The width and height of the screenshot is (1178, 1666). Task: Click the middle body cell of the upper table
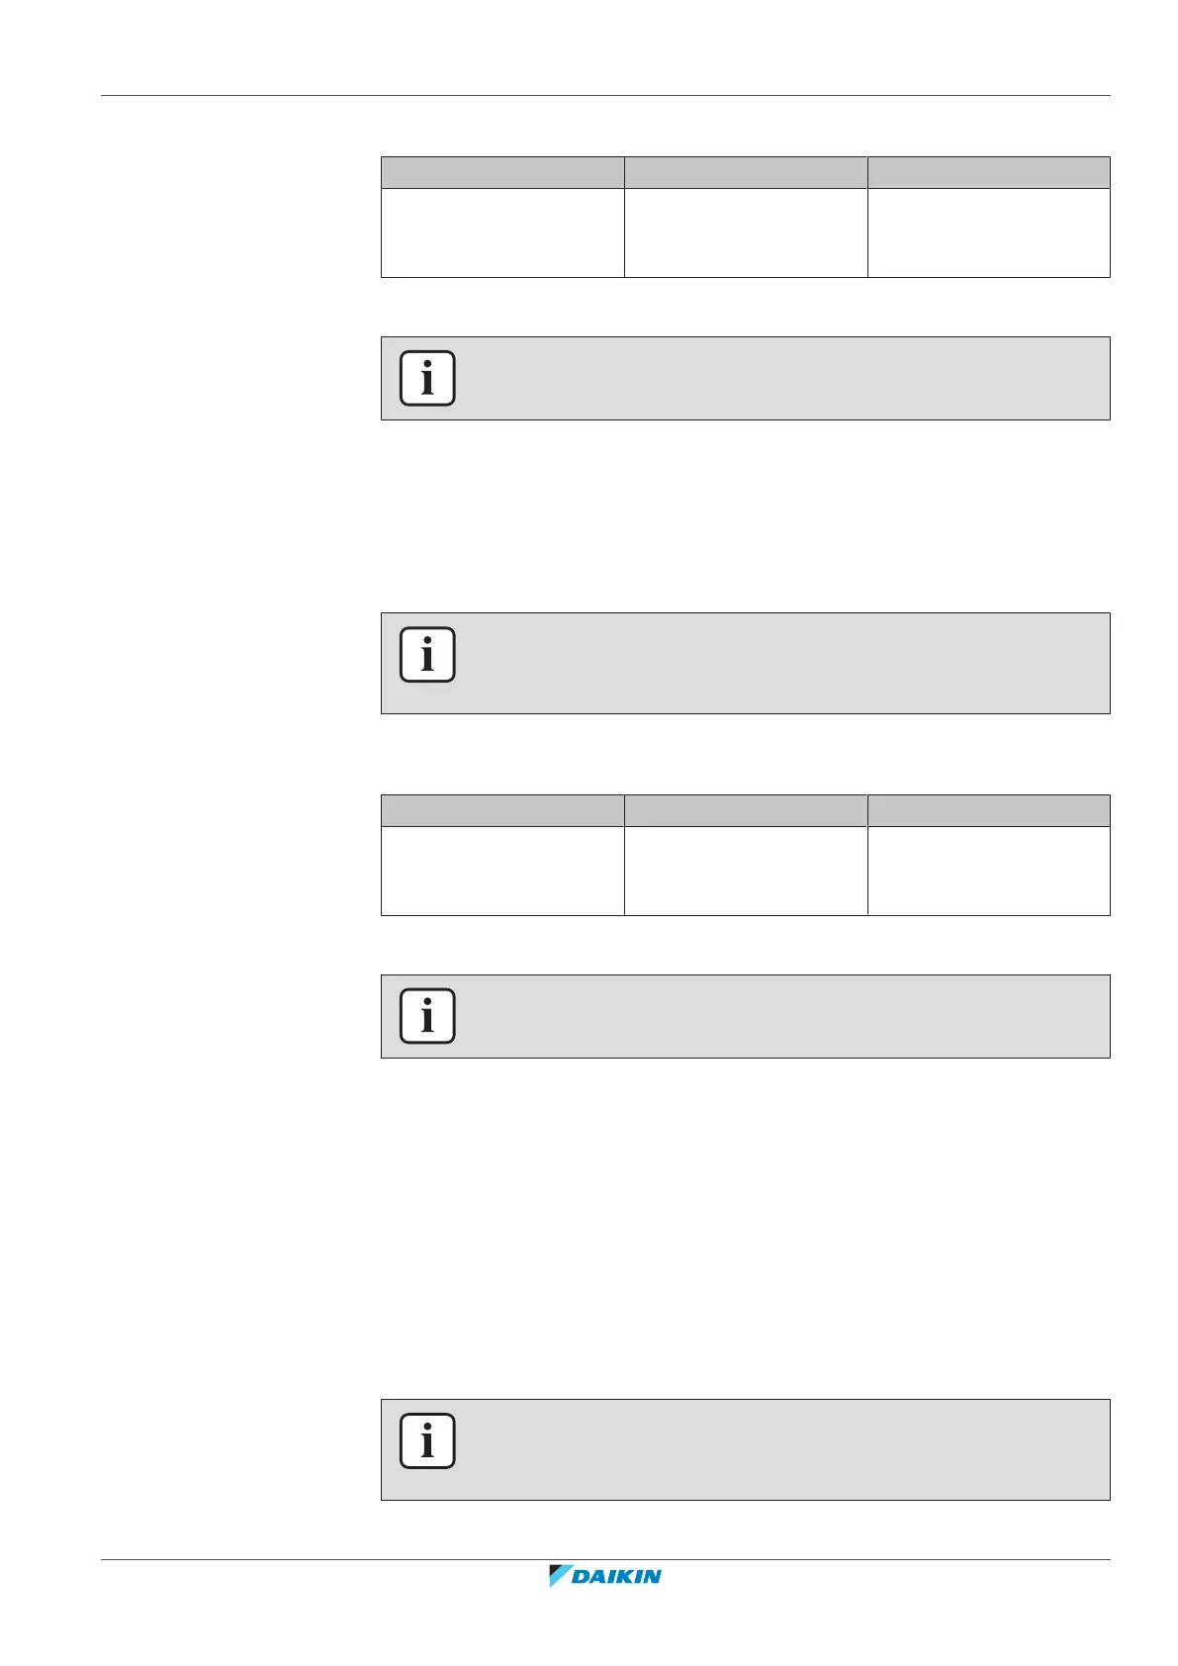746,232
